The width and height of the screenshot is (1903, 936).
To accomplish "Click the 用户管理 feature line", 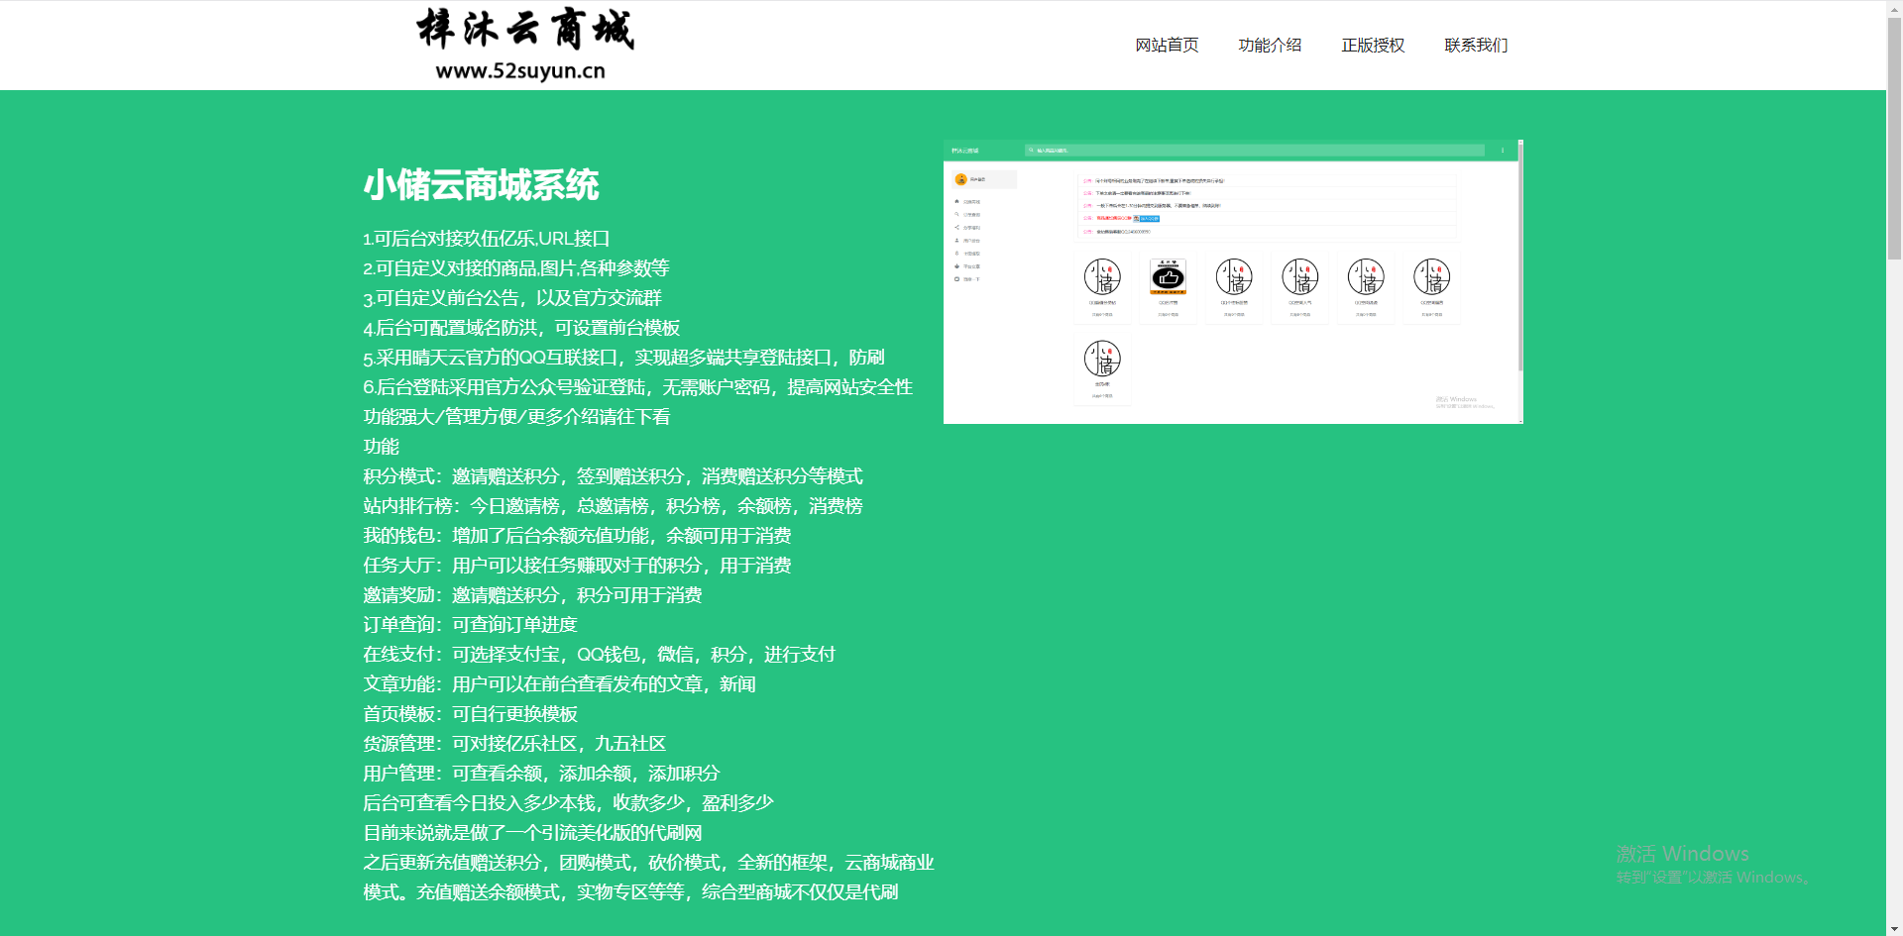I will [541, 774].
